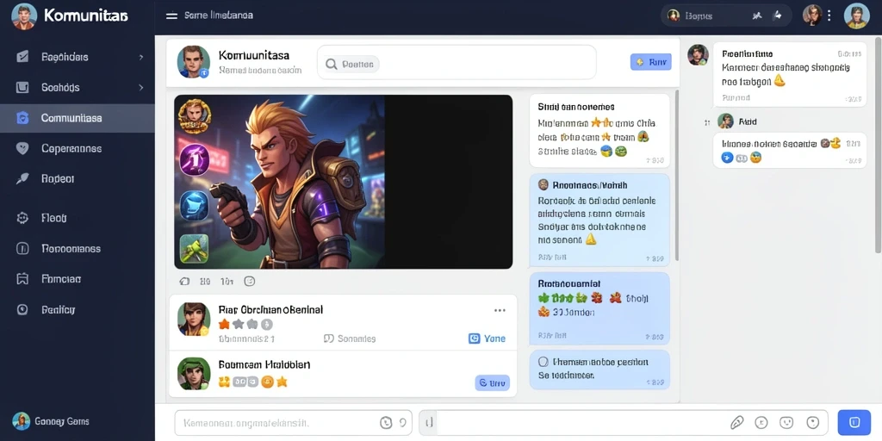
Task: Click the Fomciac sidebar icon
Action: pyautogui.click(x=22, y=278)
